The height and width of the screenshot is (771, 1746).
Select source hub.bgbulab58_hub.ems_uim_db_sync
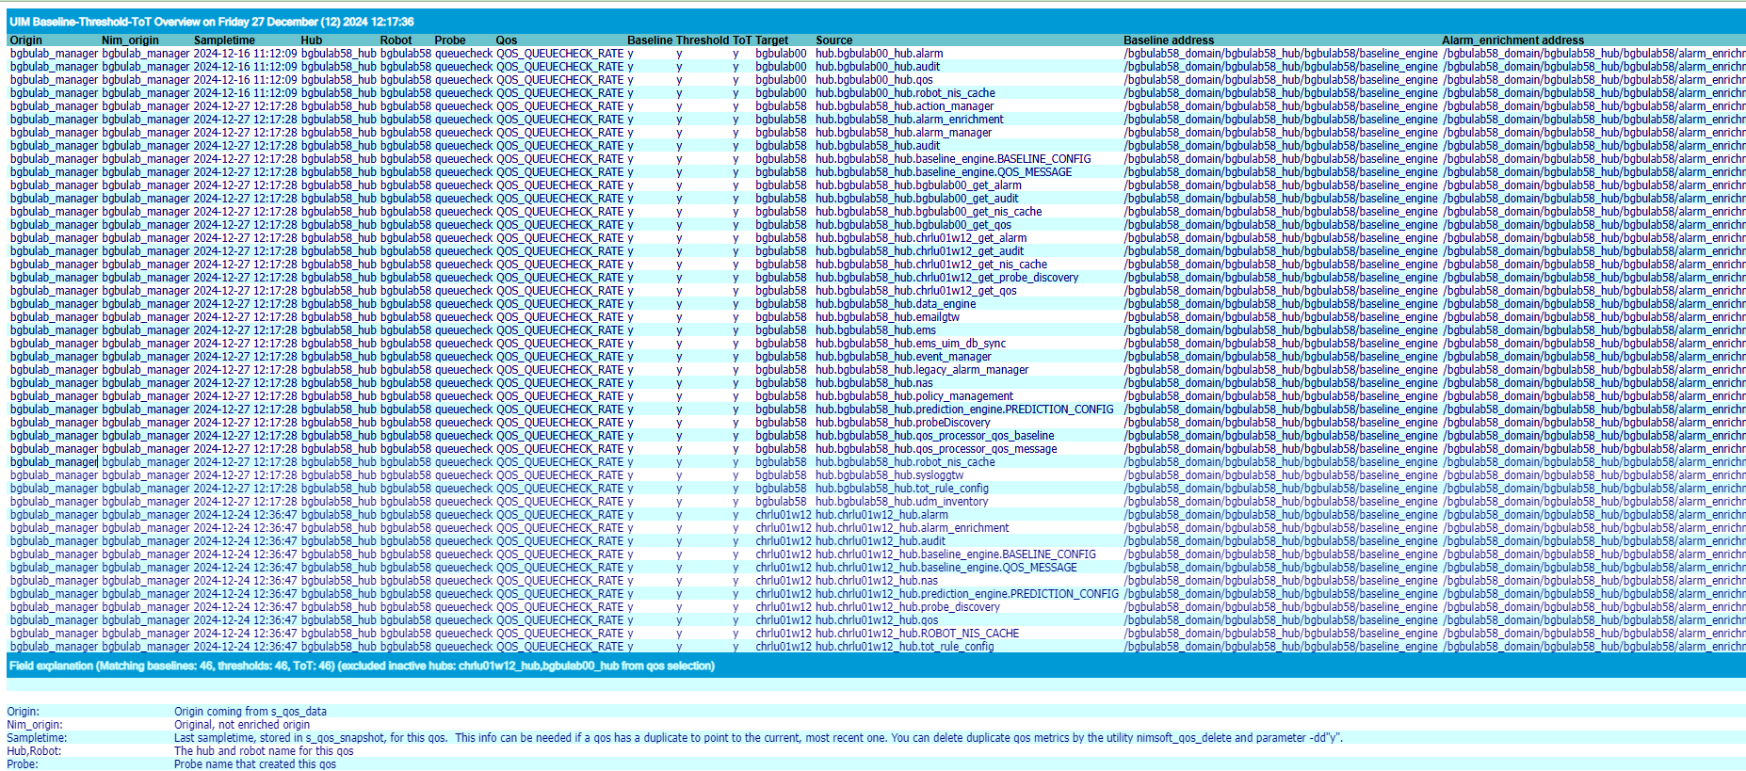(x=911, y=344)
